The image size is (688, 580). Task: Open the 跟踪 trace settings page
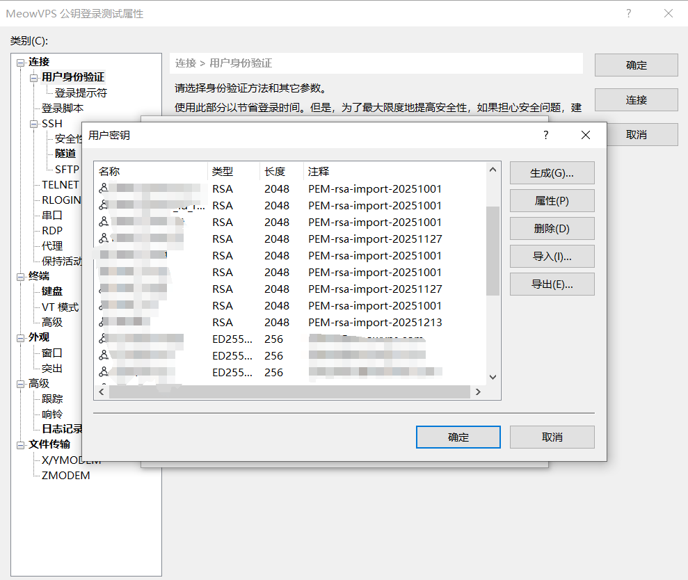[52, 398]
